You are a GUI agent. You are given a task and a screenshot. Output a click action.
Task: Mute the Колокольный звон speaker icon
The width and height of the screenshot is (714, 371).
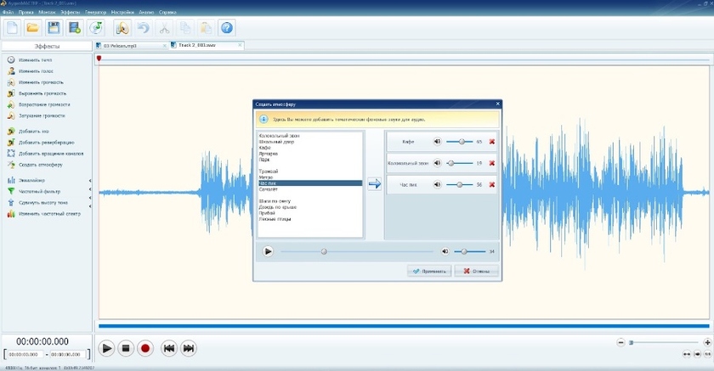(x=437, y=163)
